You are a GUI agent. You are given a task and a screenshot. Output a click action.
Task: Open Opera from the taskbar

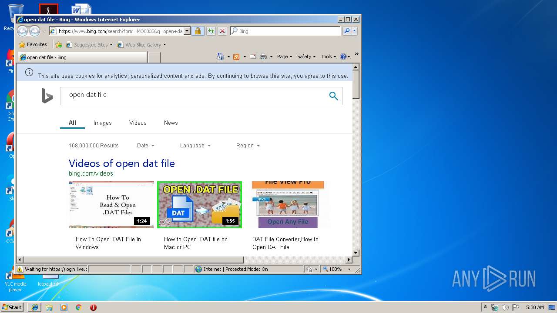point(93,307)
